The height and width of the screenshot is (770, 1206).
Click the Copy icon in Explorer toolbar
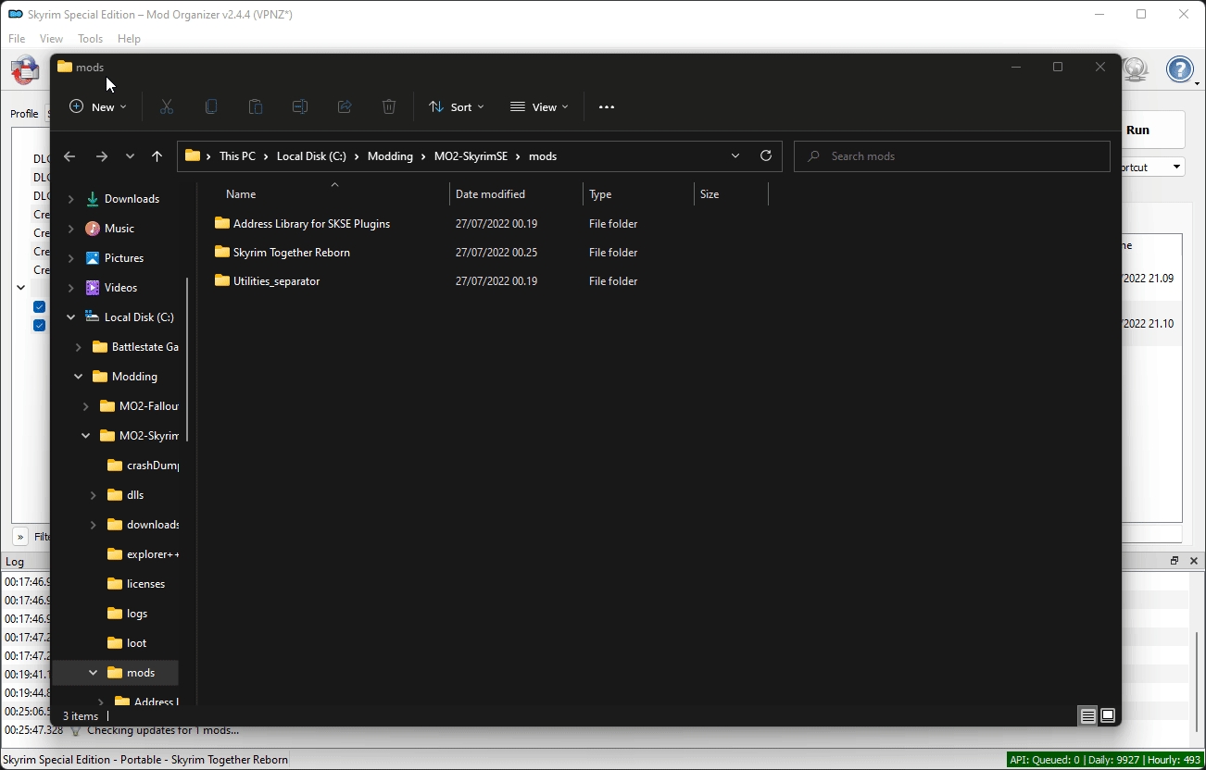coord(211,107)
